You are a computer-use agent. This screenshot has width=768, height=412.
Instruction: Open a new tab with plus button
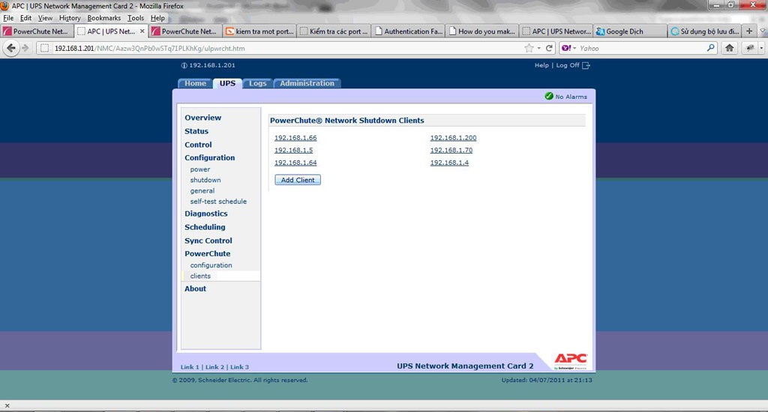(749, 31)
